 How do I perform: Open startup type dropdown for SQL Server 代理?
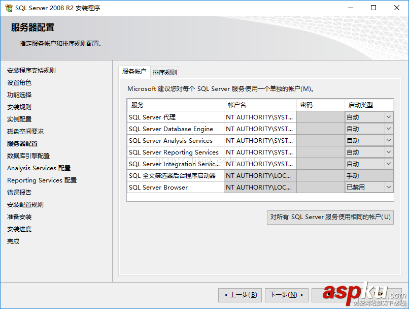(x=389, y=117)
